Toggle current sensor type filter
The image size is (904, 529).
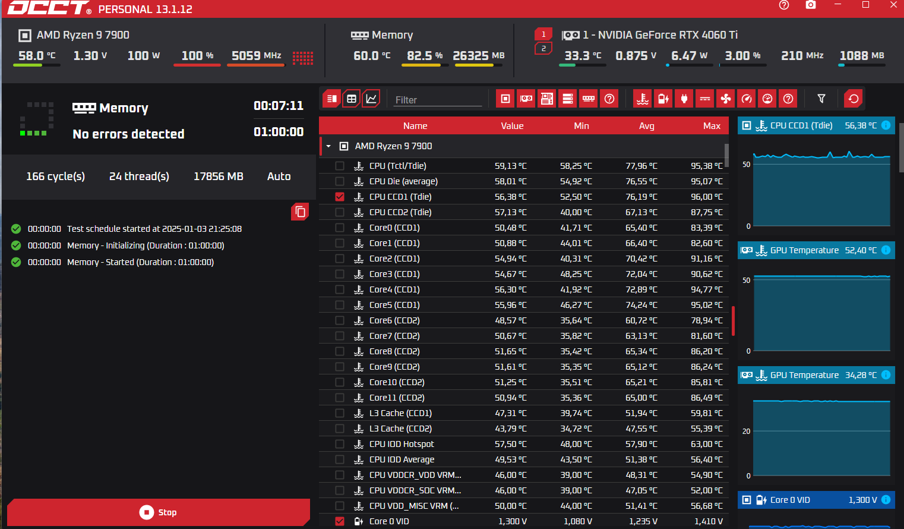(705, 99)
